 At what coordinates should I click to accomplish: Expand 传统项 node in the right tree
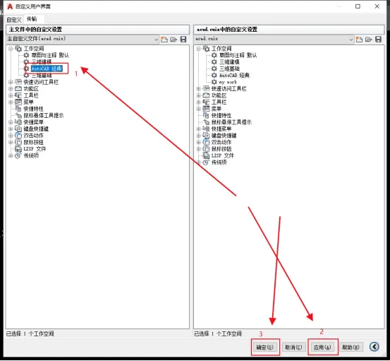coord(198,162)
